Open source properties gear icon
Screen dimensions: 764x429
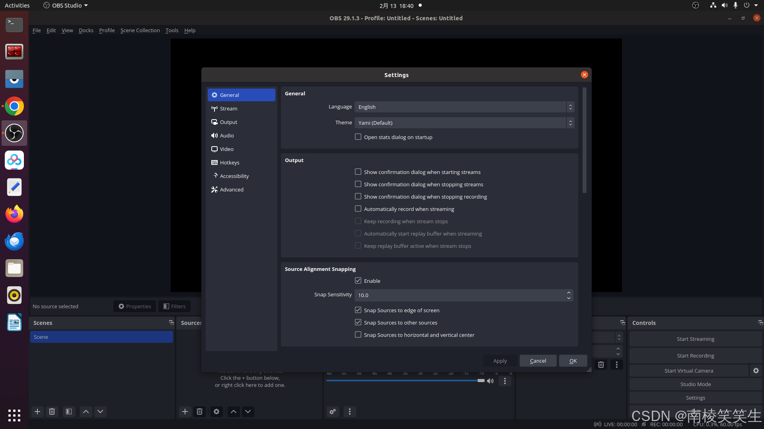coord(216,412)
